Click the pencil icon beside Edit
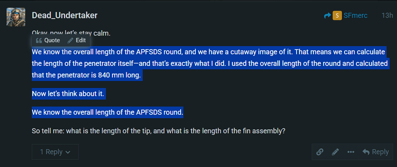The width and height of the screenshot is (397, 167). [x=70, y=40]
